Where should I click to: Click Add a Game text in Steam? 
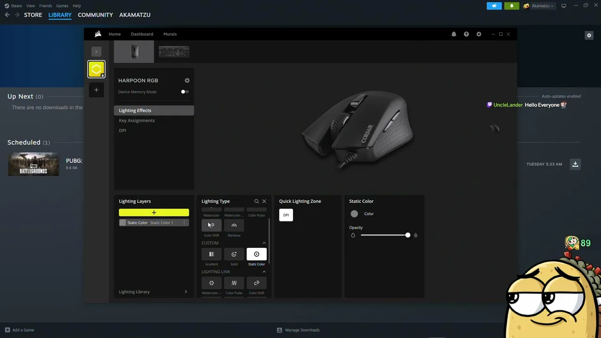coord(23,330)
